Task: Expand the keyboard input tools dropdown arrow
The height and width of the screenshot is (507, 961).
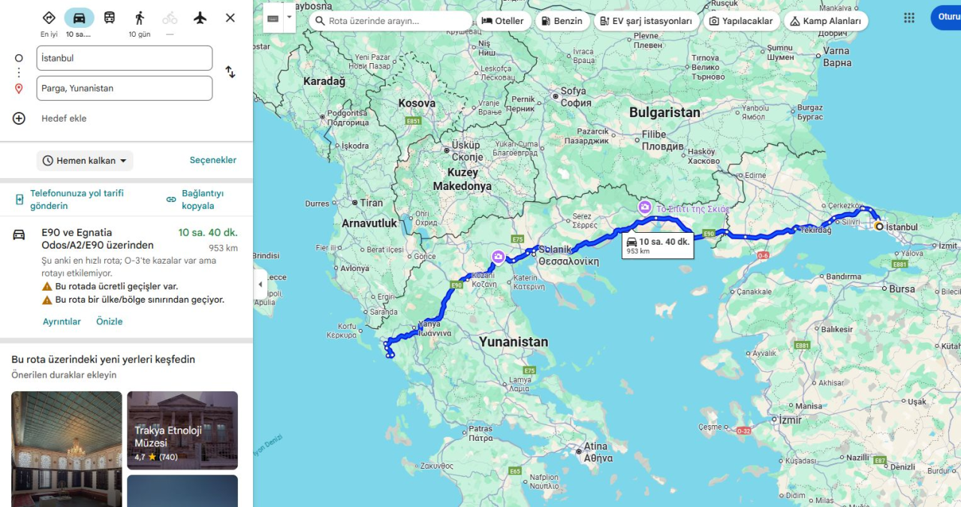Action: click(289, 17)
